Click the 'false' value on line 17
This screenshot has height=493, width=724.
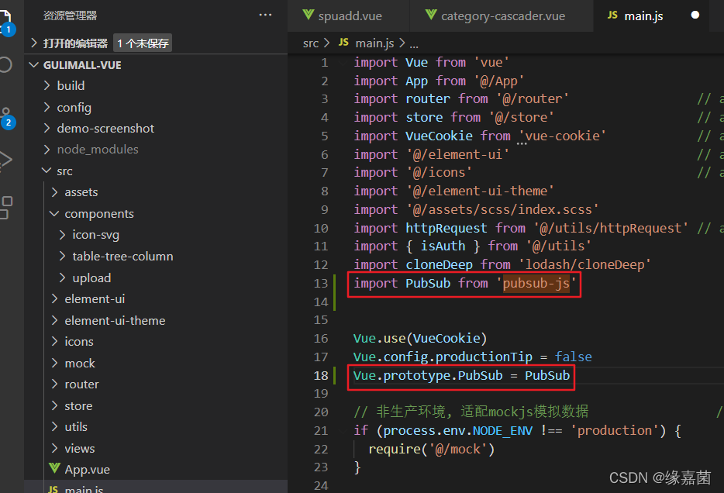(x=573, y=357)
